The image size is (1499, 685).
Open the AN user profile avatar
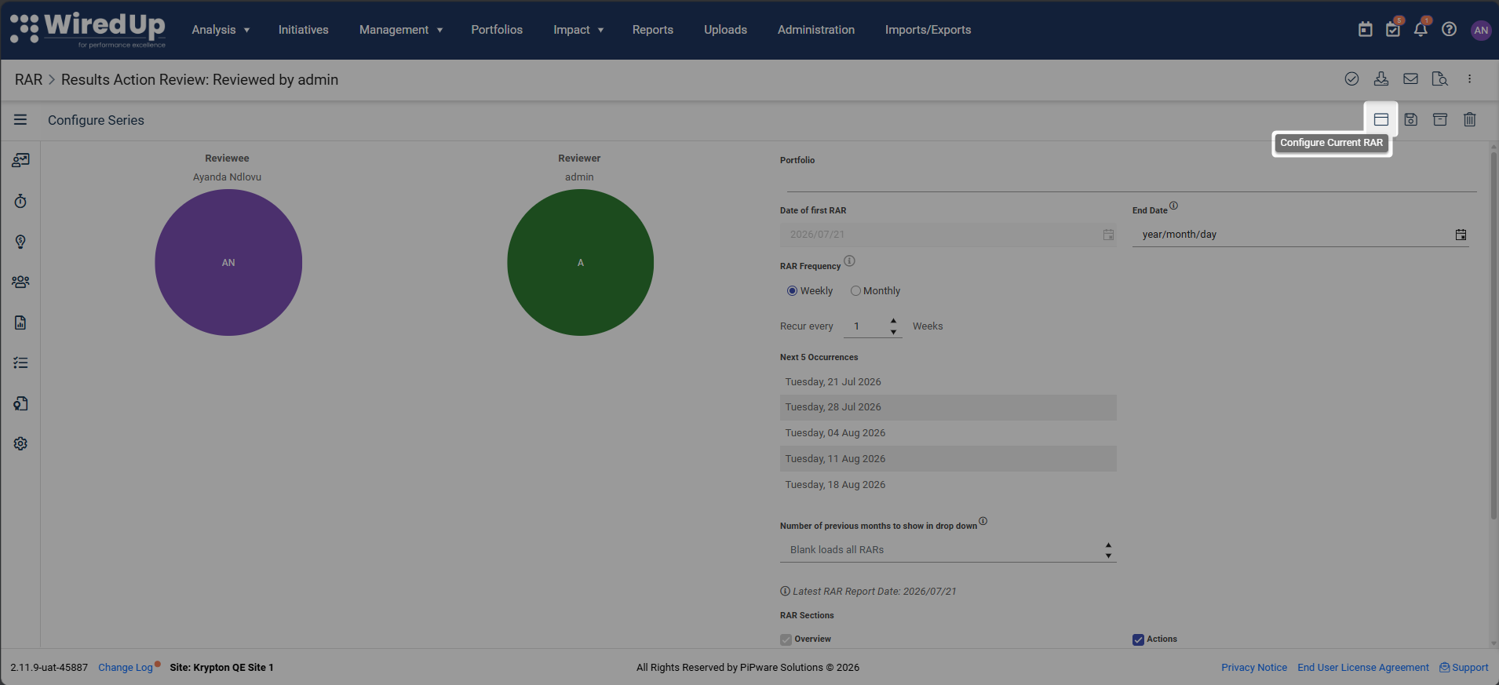(1481, 30)
